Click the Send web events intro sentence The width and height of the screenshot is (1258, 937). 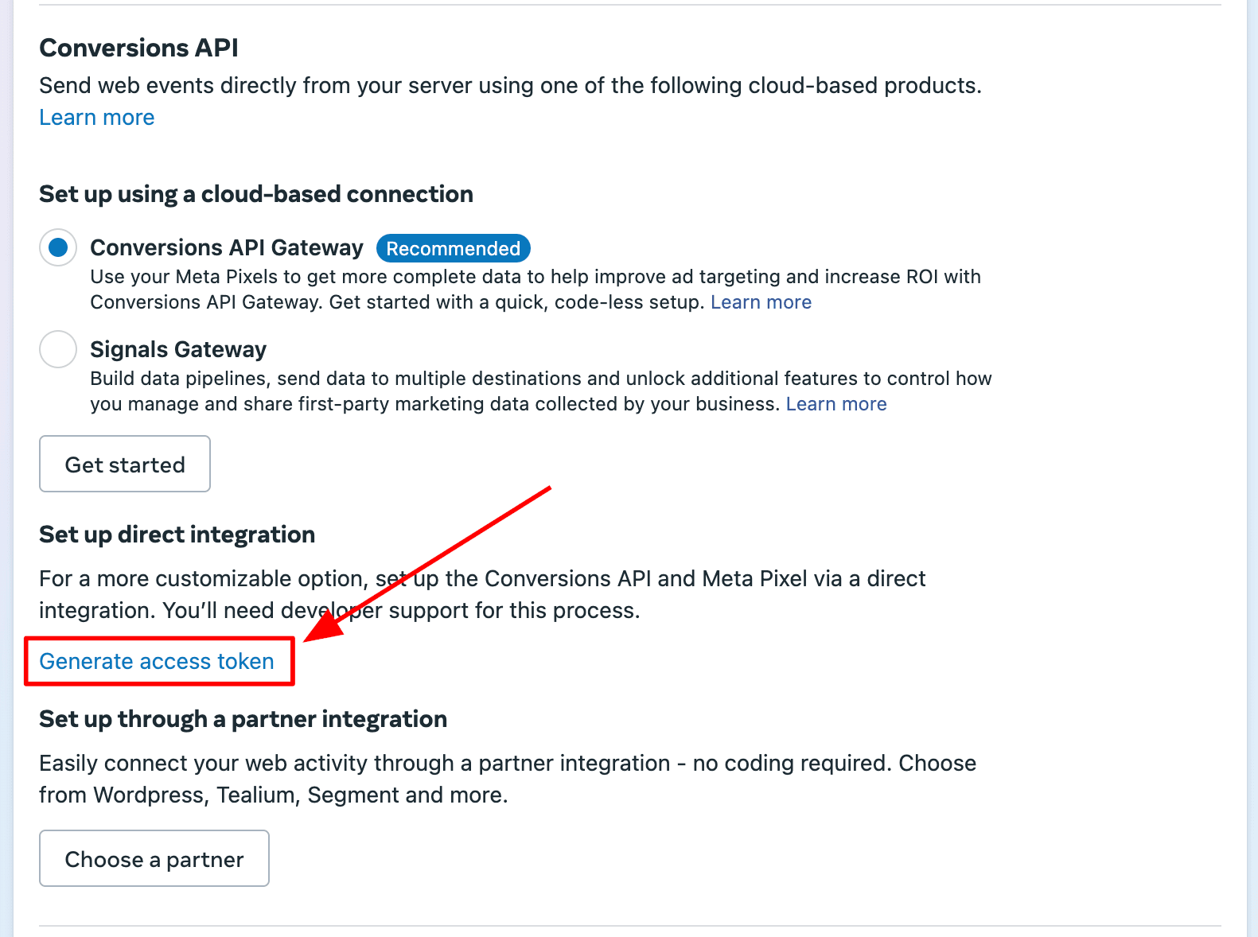pyautogui.click(x=511, y=85)
